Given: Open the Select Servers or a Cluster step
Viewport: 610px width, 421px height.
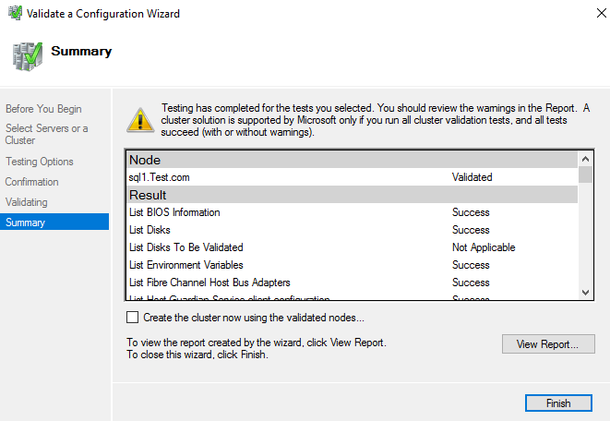Looking at the screenshot, I should (46, 134).
